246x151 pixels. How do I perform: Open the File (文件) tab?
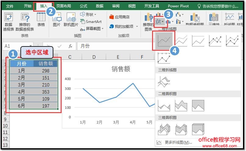pos(10,6)
